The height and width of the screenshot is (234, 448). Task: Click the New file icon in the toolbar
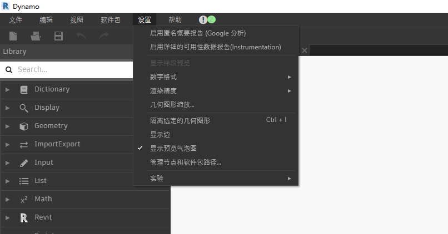13,36
